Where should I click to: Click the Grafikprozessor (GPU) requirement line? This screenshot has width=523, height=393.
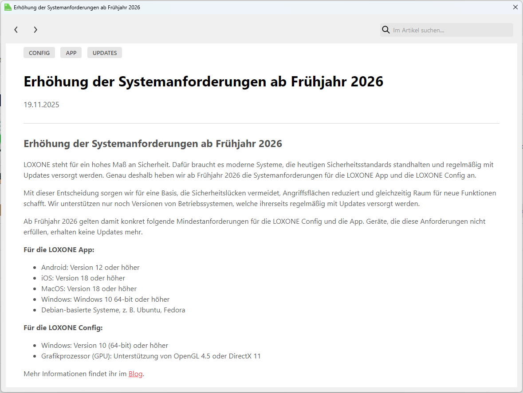(x=151, y=356)
